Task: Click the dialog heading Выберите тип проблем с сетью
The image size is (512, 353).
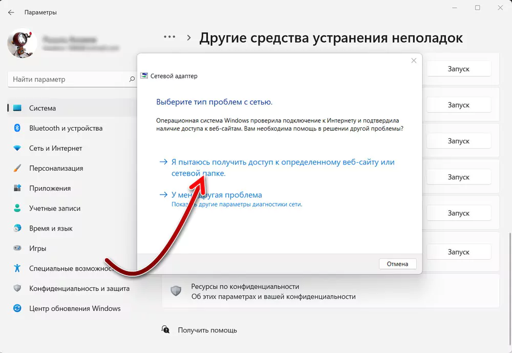Action: 214,102
